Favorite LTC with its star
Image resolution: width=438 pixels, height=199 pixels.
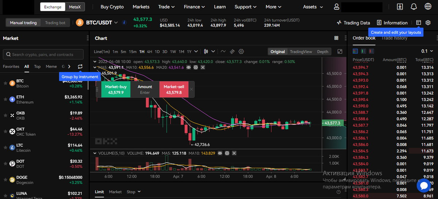coord(5,147)
